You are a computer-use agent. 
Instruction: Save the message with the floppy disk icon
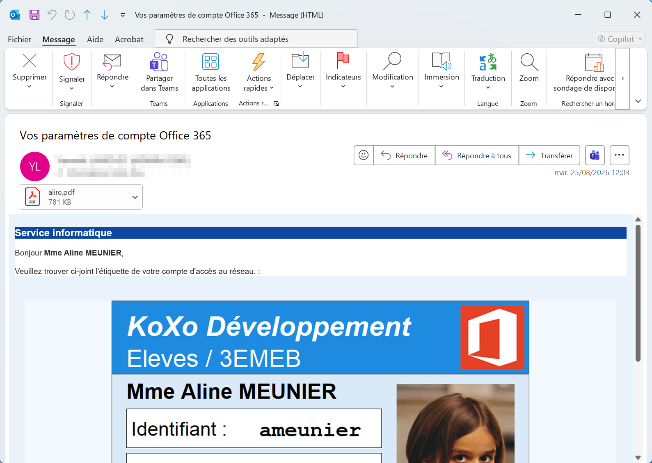[x=34, y=15]
